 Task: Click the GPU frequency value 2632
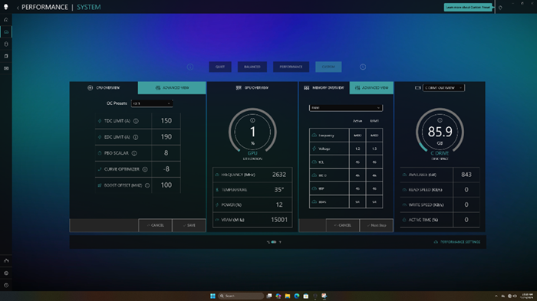click(279, 175)
